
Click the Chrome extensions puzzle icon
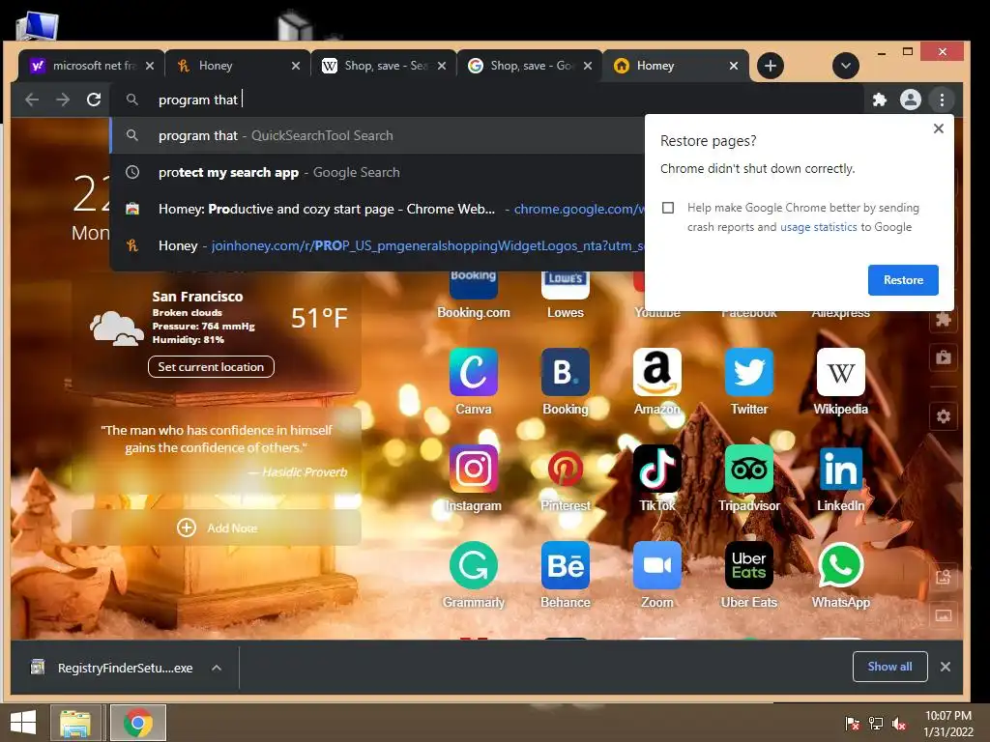pos(879,100)
